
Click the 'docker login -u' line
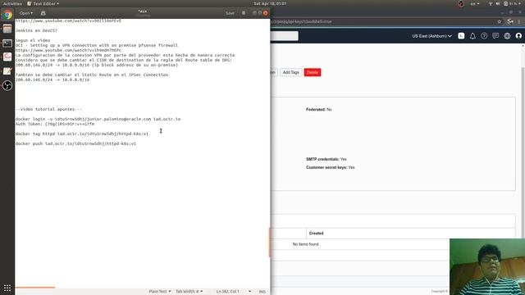(x=98, y=119)
